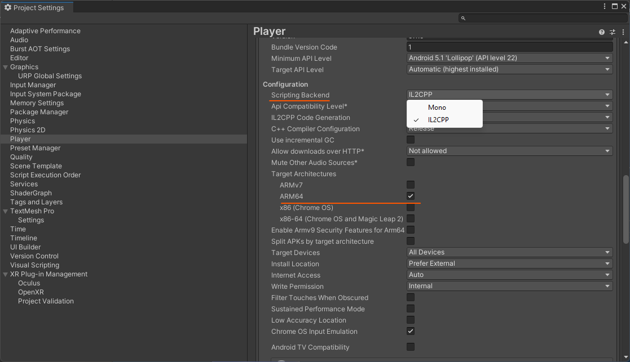This screenshot has width=630, height=362.
Task: Open Package Manager settings
Action: click(39, 112)
